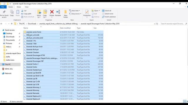Viewport: 188px width, 105px height.
Task: Click Select all in the ribbon
Action: click(107, 11)
